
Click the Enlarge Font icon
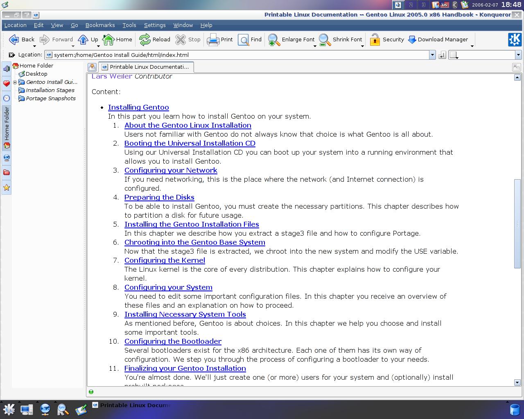274,40
